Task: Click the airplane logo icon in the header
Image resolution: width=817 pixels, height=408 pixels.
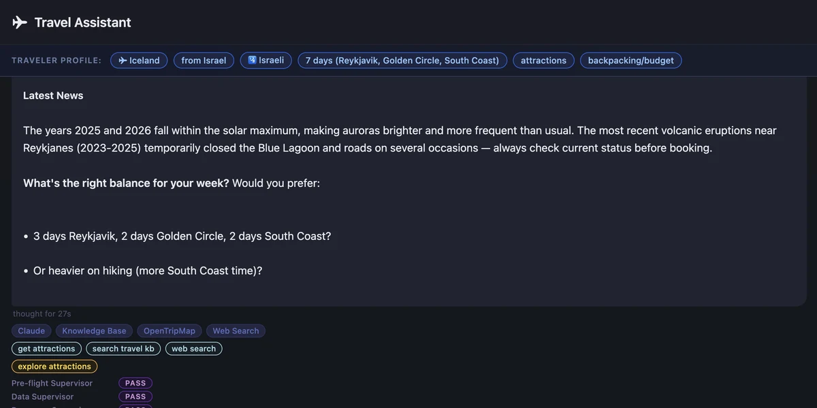Action: pos(20,22)
